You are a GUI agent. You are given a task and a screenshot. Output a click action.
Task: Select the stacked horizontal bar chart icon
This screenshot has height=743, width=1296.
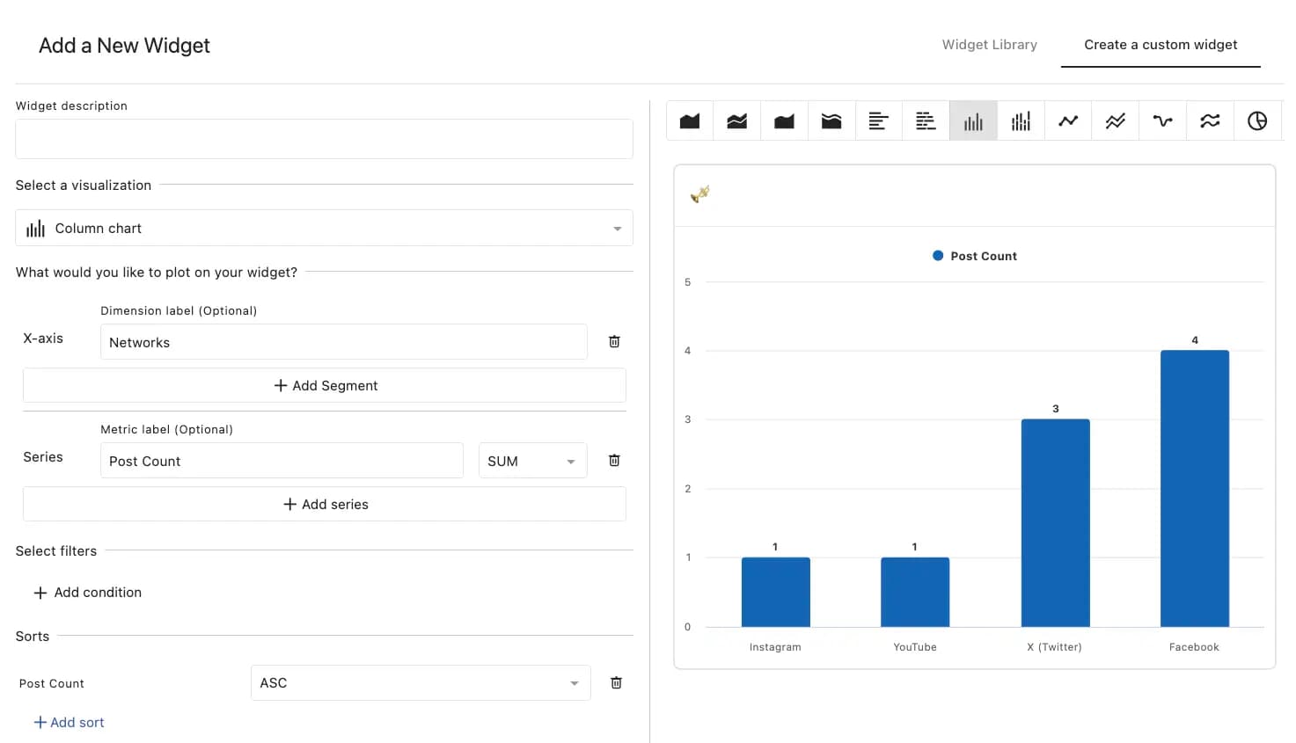point(926,121)
